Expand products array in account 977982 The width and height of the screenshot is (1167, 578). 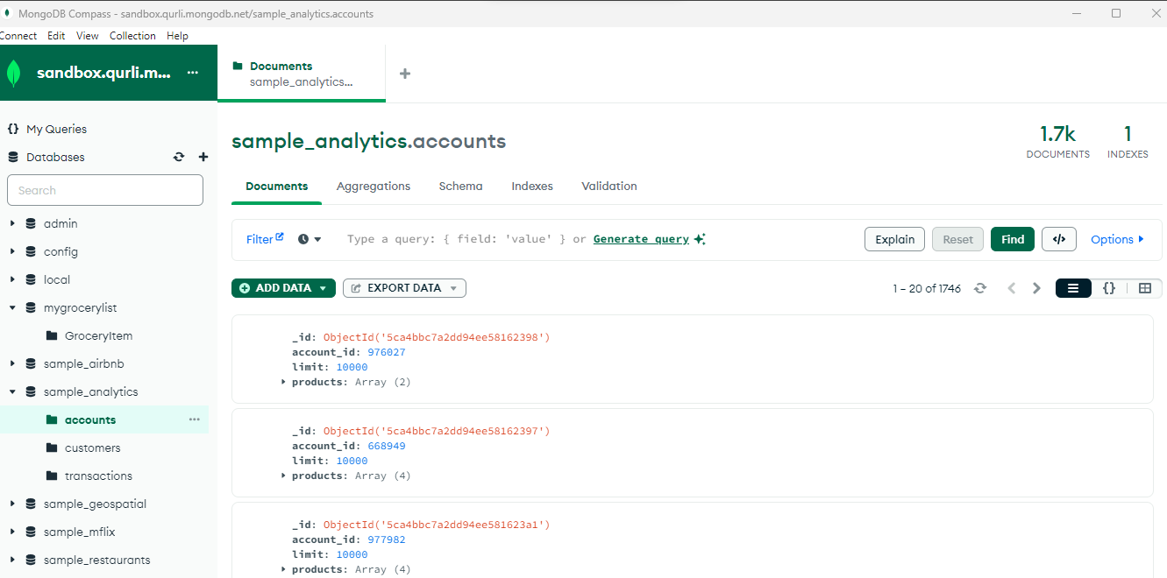tap(283, 569)
